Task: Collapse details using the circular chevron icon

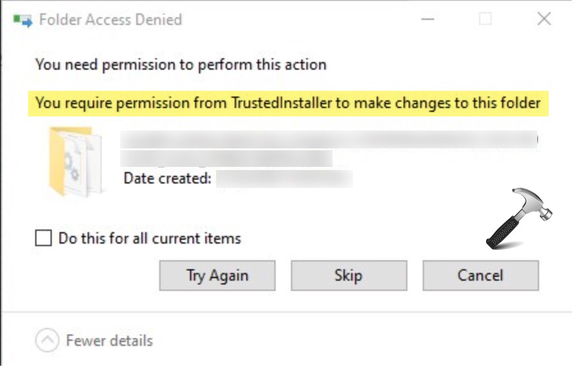Action: pyautogui.click(x=47, y=340)
